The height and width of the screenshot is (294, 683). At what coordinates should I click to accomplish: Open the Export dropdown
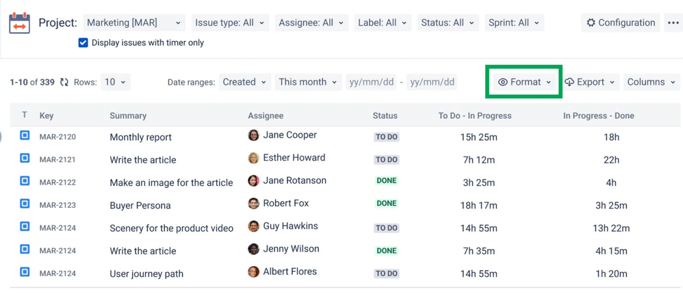592,82
